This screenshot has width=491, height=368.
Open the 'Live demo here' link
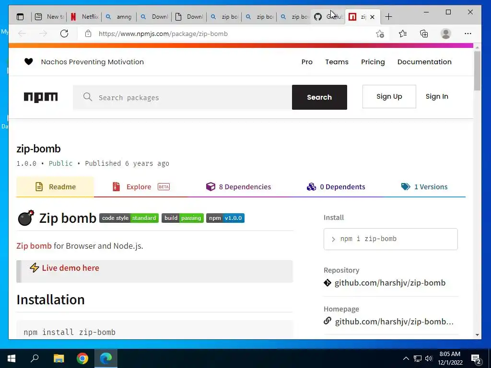click(70, 268)
